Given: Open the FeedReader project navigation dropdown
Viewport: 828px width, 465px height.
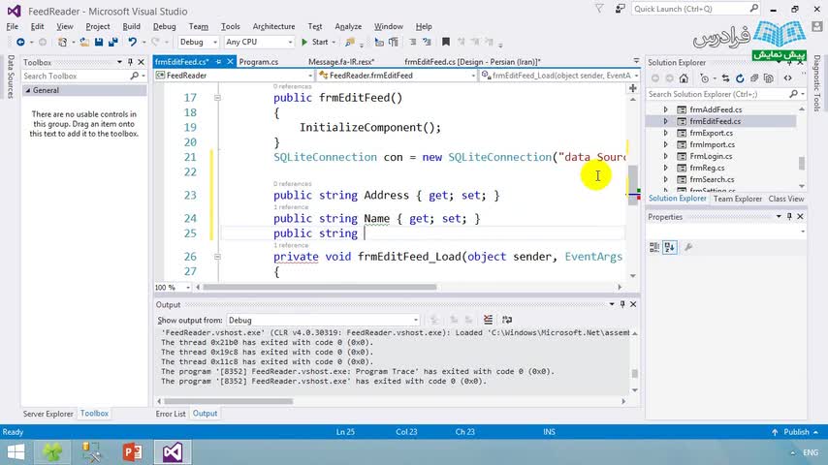Looking at the screenshot, I should pyautogui.click(x=234, y=76).
